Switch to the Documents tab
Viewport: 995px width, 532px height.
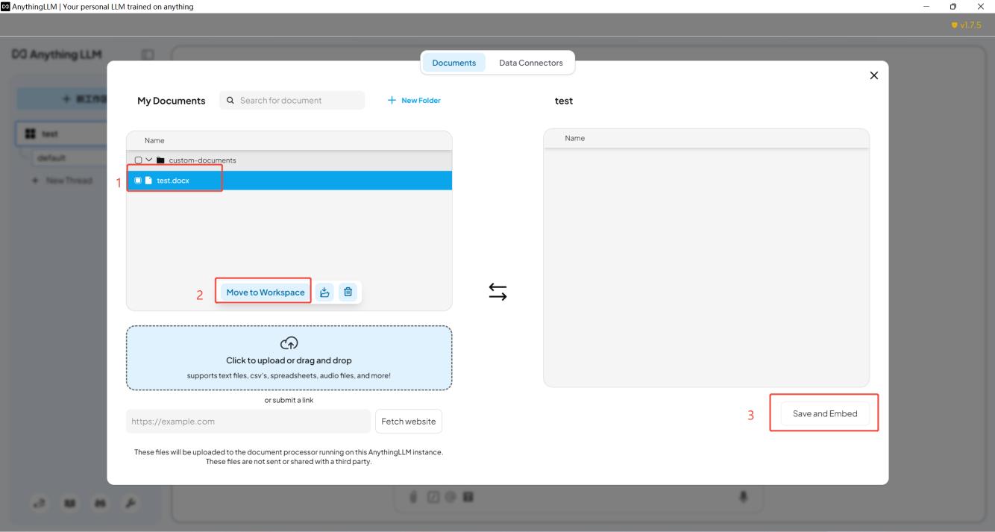click(453, 63)
